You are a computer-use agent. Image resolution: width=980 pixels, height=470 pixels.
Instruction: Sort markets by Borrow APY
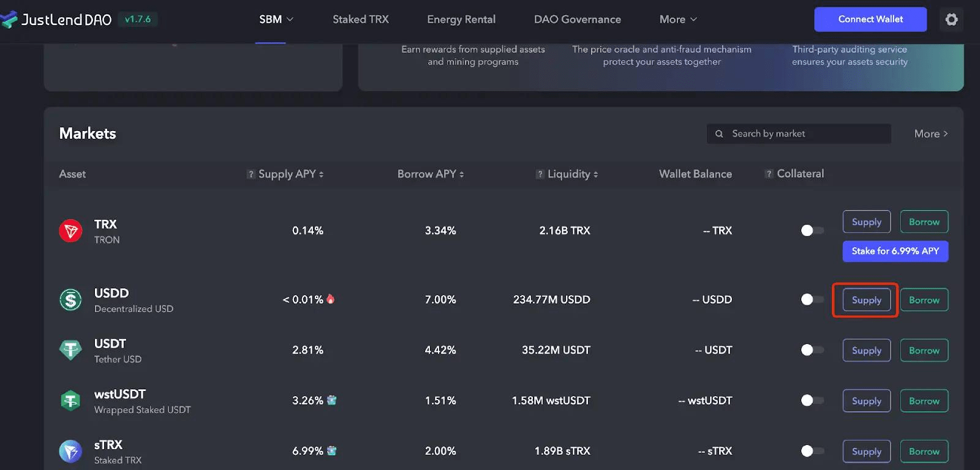pos(431,174)
